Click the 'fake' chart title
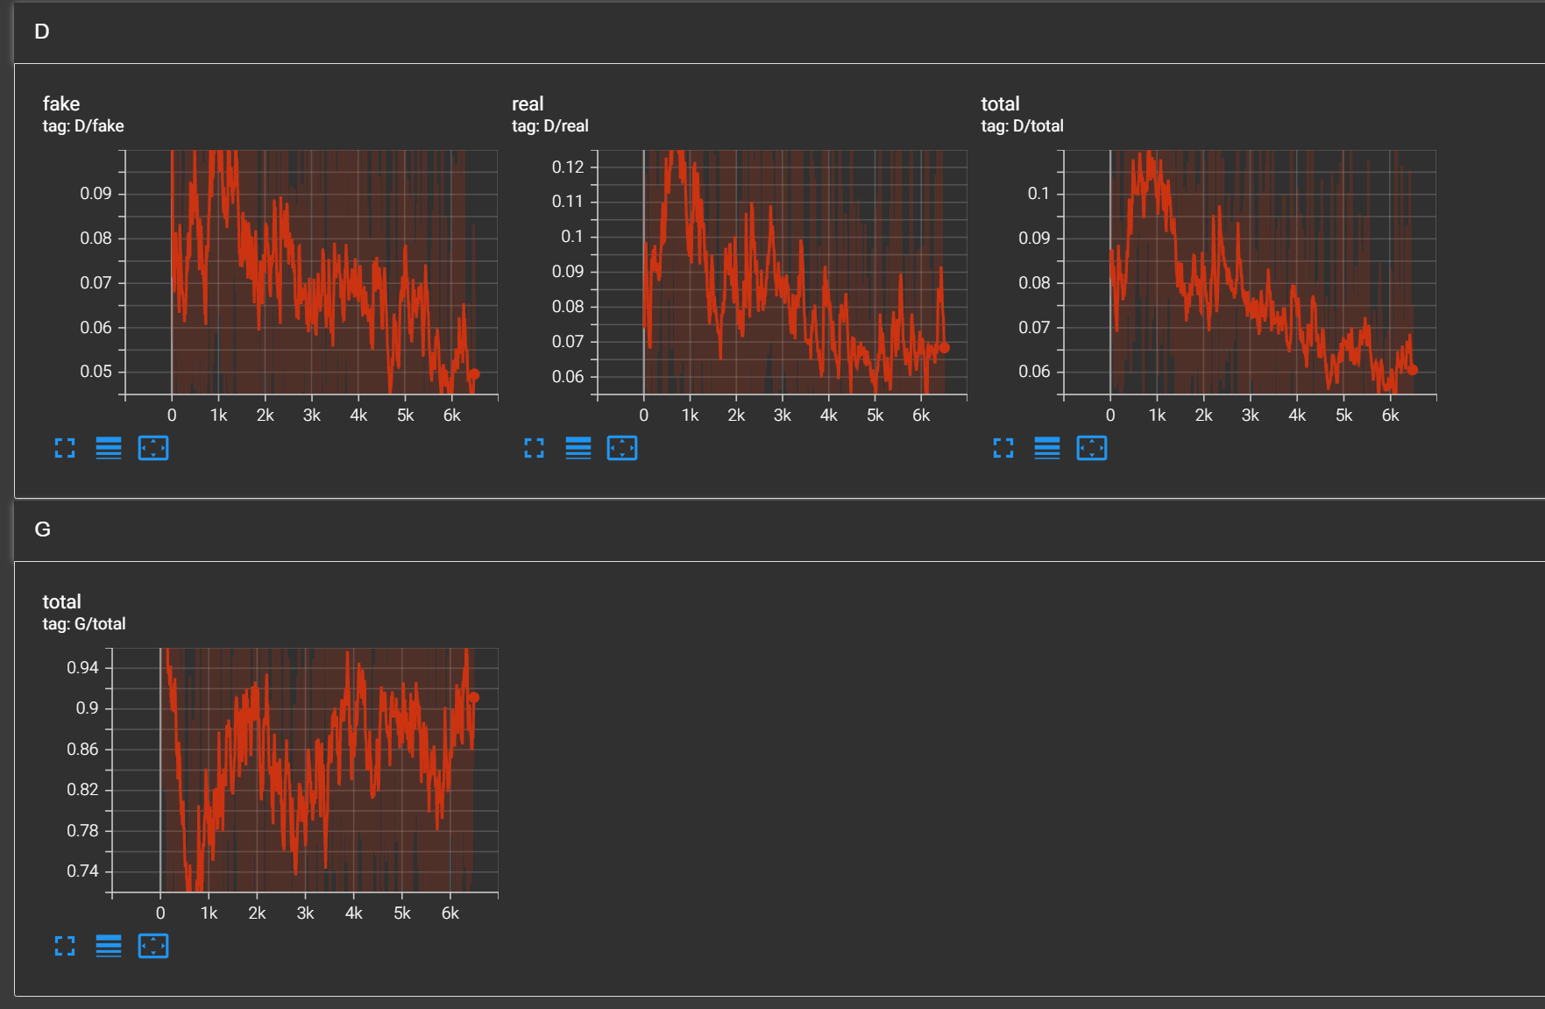This screenshot has width=1545, height=1009. [x=61, y=103]
